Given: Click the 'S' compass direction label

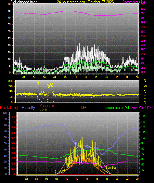Looking at the screenshot, I should 145,92.
